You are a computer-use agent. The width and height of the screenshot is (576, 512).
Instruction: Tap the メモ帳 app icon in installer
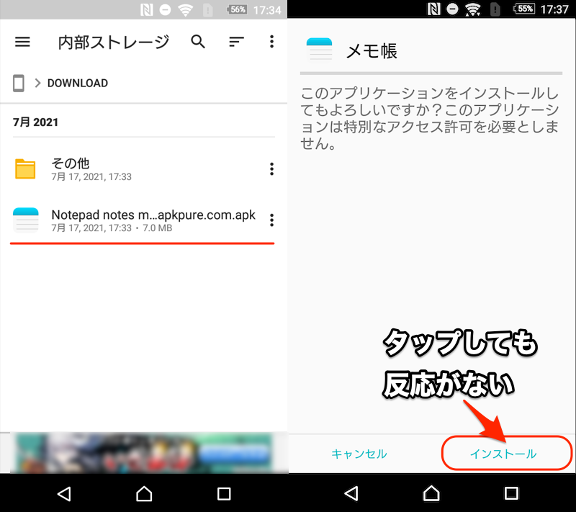(x=320, y=50)
